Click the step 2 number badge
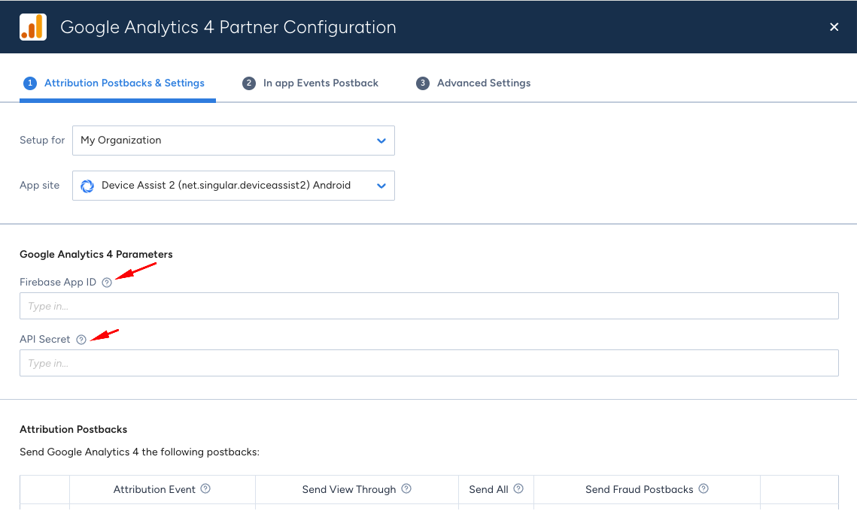Screen dimensions: 857x526 point(249,83)
